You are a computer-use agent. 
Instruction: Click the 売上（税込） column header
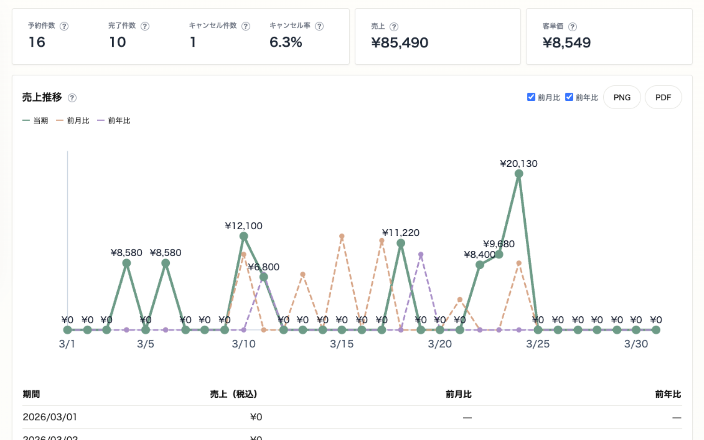(234, 394)
